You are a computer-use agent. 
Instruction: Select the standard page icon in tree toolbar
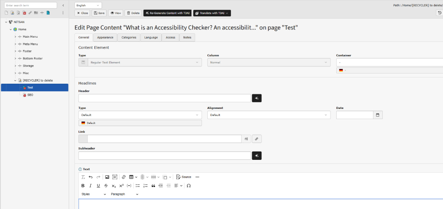[6, 13]
